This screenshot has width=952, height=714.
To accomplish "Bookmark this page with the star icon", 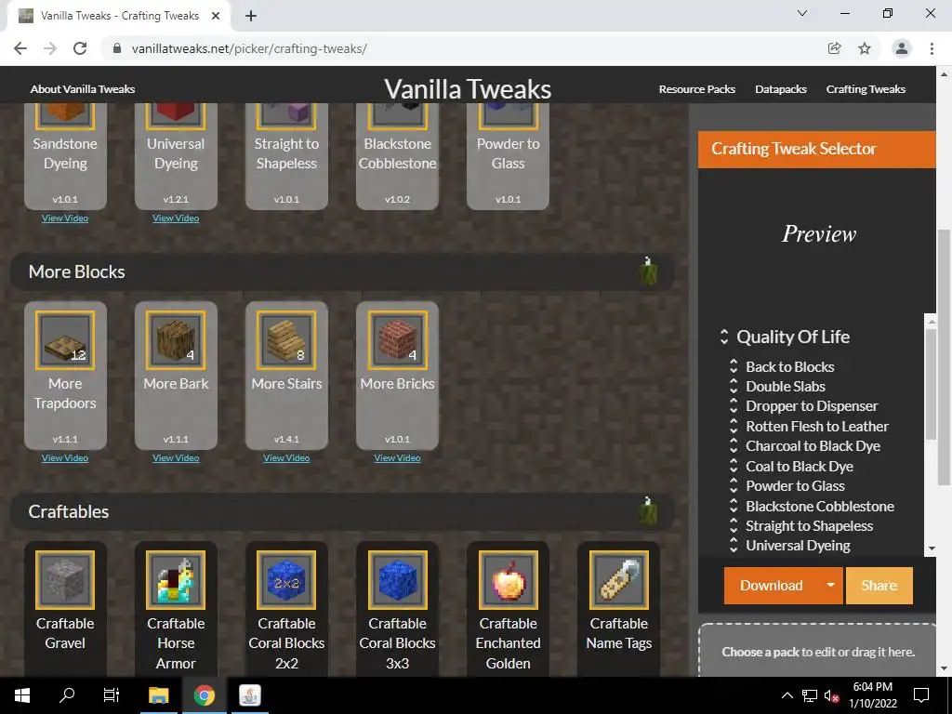I will click(x=865, y=48).
